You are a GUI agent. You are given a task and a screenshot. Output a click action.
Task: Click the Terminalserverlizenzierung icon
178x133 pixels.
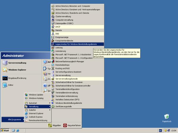(53, 96)
